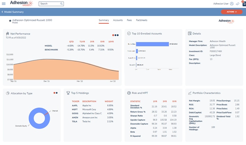Click the Top 5 Holdings trophy icon
This screenshot has height=145, width=246.
68,93
